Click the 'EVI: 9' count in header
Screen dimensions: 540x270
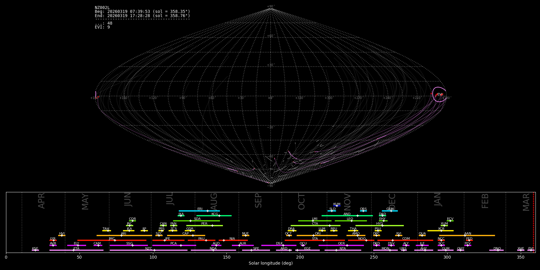click(x=102, y=27)
